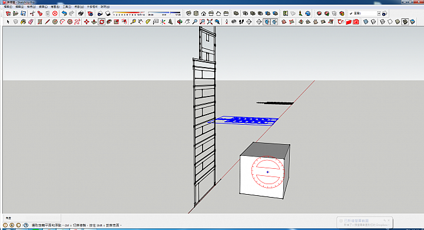Select the Freehand squiggle tool

(x=77, y=22)
